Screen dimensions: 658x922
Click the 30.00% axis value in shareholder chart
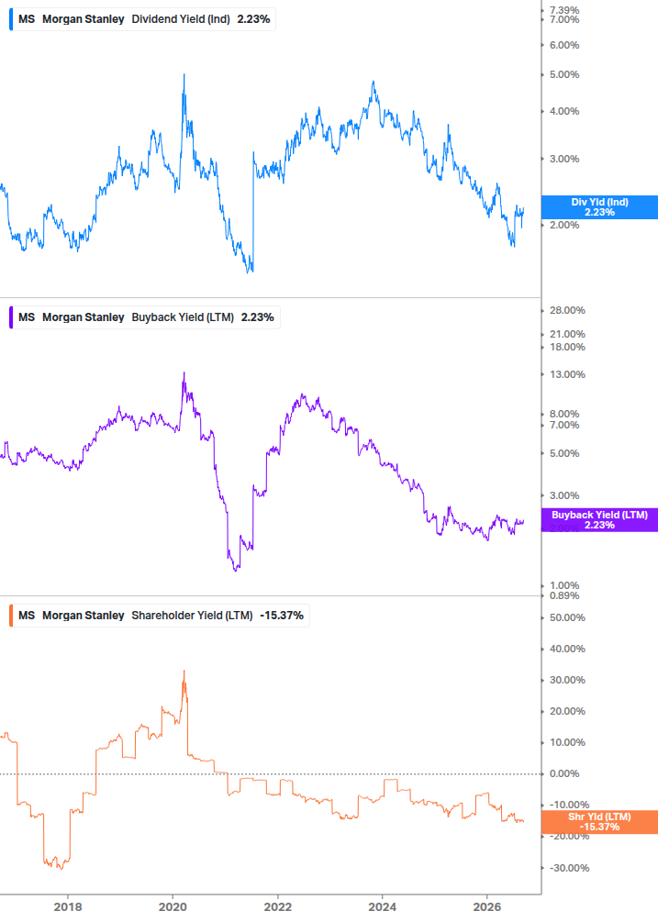pos(567,681)
